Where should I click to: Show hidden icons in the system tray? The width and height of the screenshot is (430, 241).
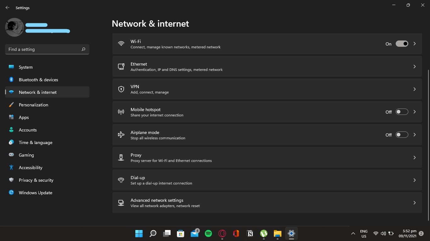(x=353, y=233)
